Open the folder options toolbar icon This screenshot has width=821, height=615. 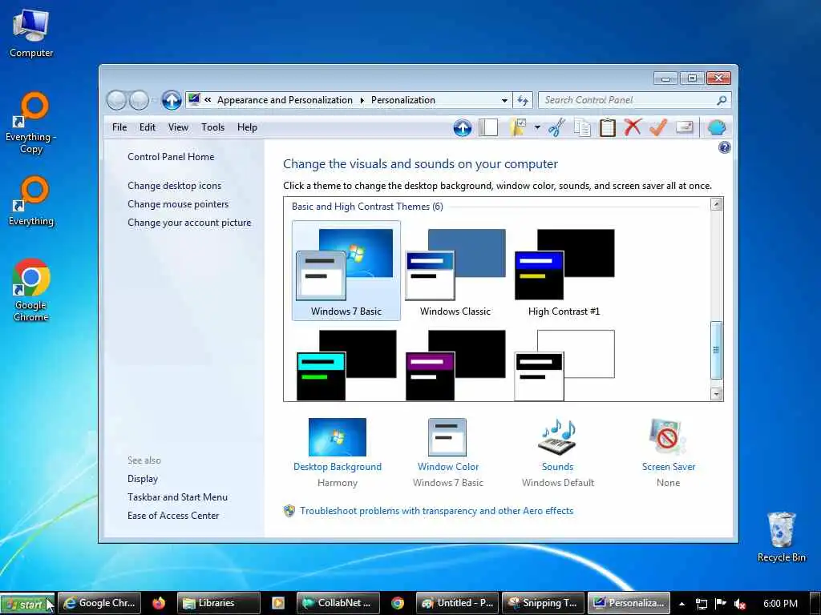tap(518, 127)
